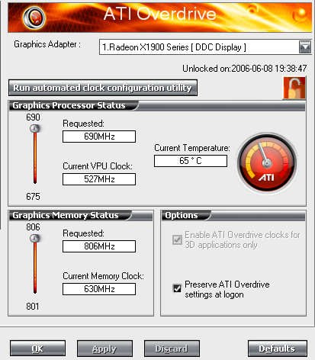The image size is (315, 360).
Task: Toggle Preserve ATI Overdrive settings at logon
Action: 177,288
